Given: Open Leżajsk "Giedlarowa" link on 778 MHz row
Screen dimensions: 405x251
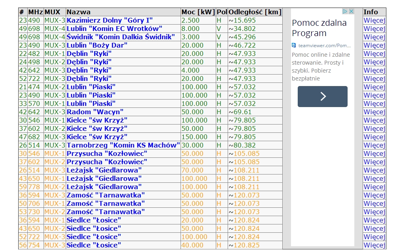Looking at the screenshot, I should pos(104,187).
